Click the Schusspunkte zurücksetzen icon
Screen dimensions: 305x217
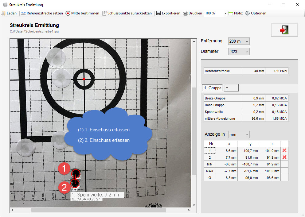pos(104,13)
